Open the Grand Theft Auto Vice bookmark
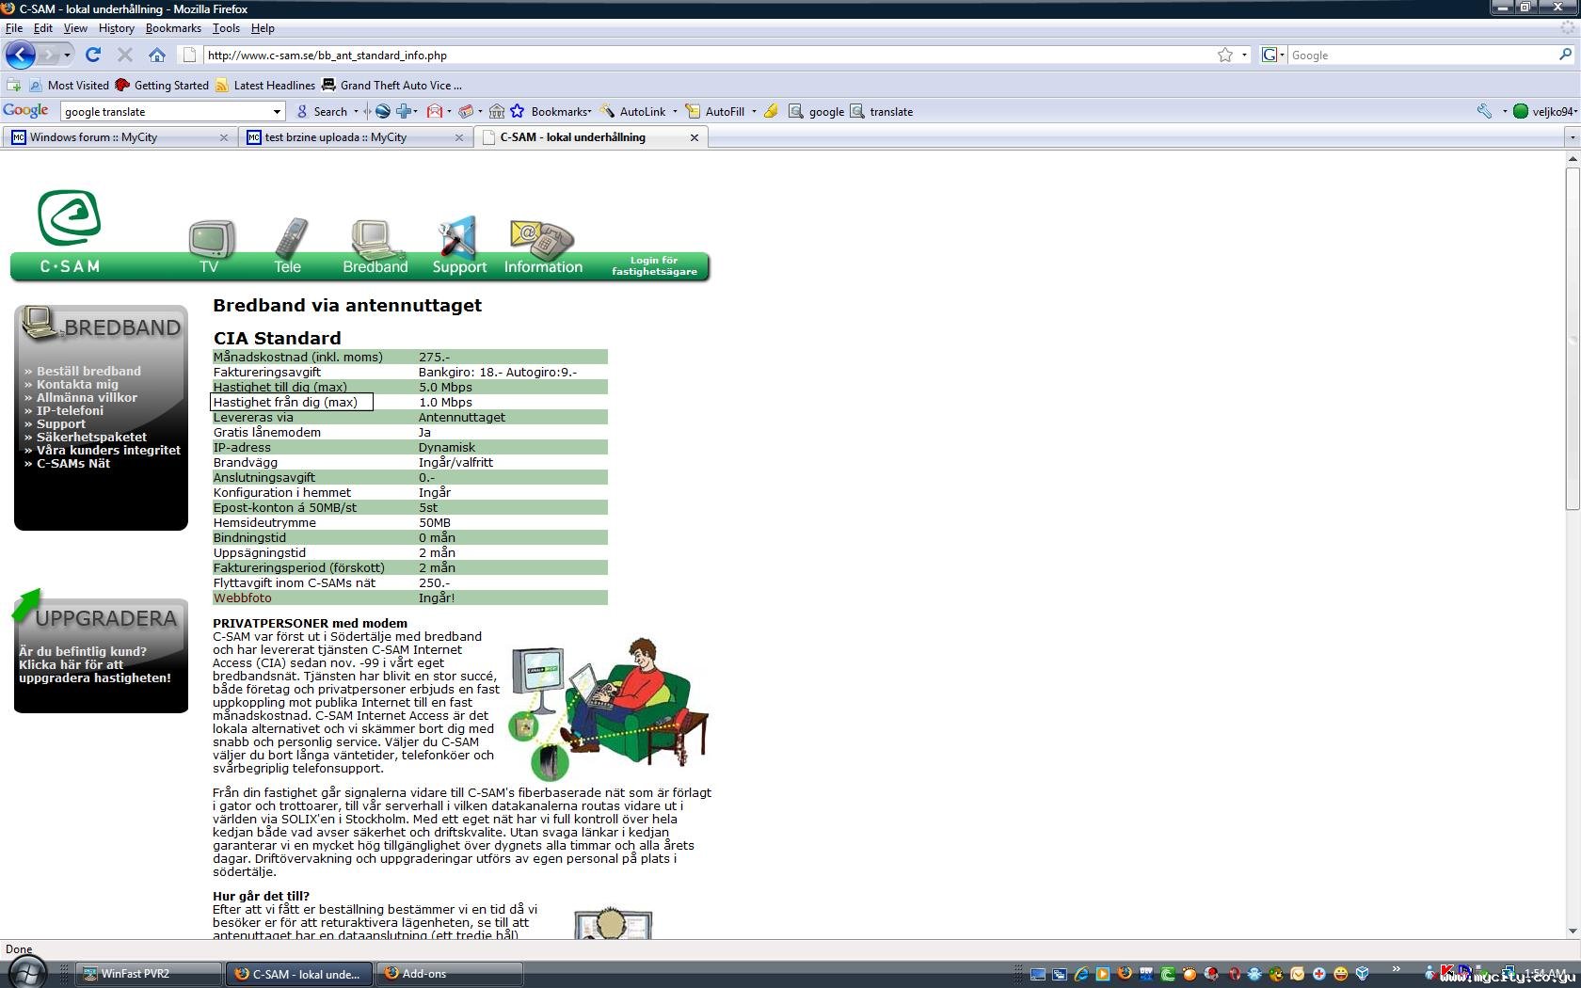 point(391,85)
